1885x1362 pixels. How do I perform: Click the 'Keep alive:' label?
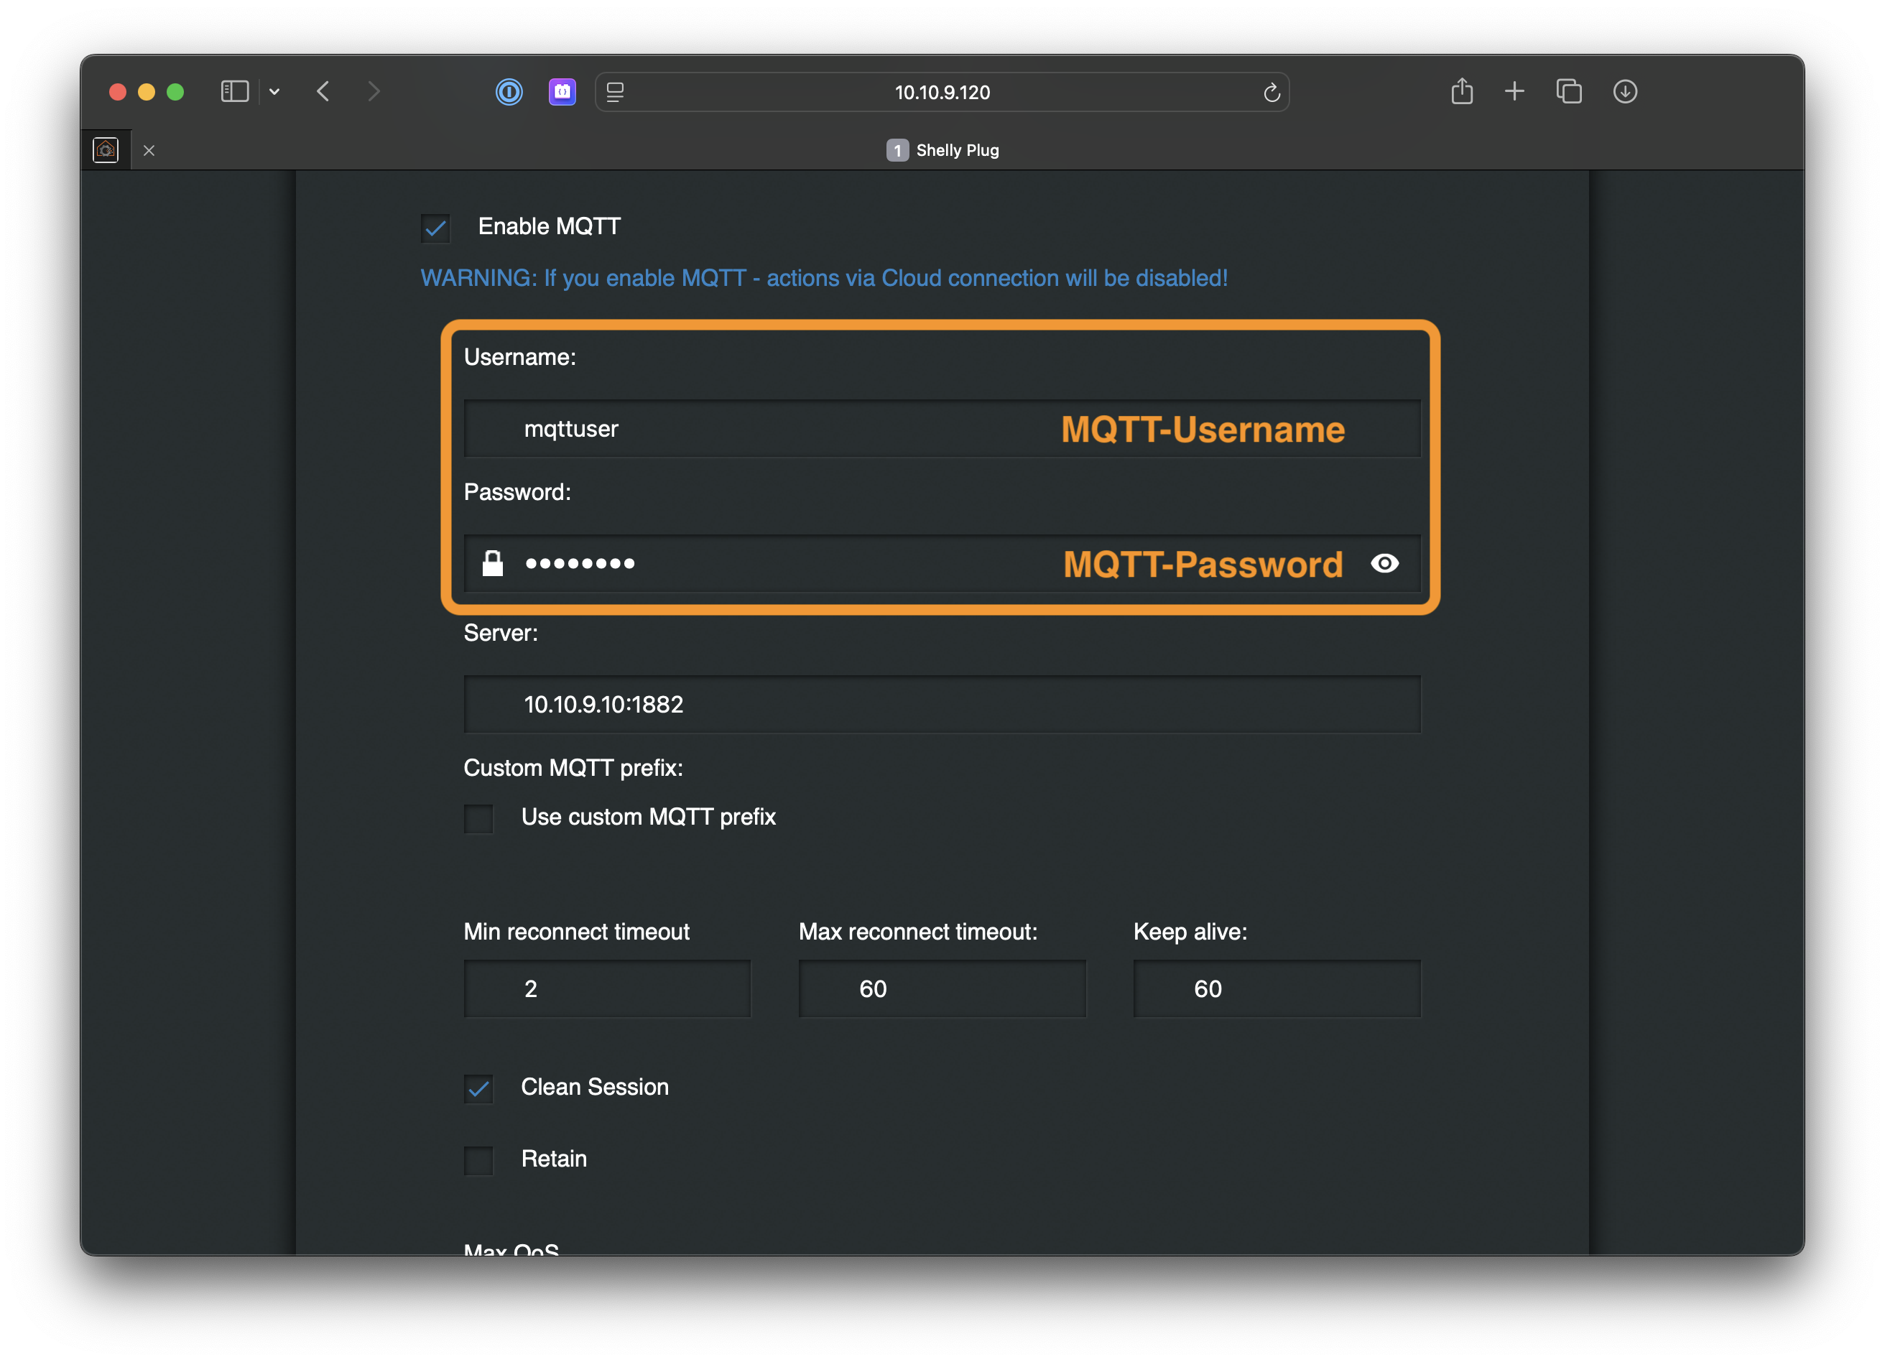1190,932
